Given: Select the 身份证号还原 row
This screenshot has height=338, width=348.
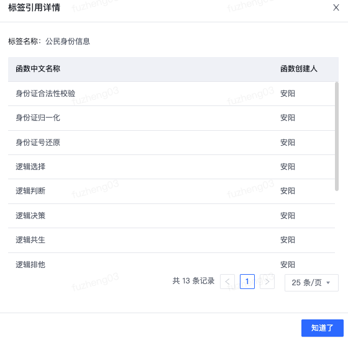Looking at the screenshot, I should pos(172,143).
